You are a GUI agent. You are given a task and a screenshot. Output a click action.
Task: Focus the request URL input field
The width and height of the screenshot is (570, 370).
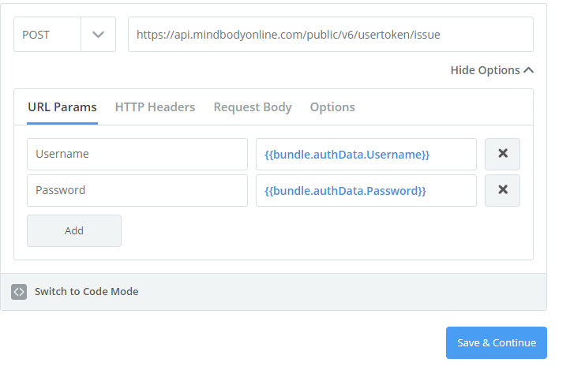pos(331,35)
